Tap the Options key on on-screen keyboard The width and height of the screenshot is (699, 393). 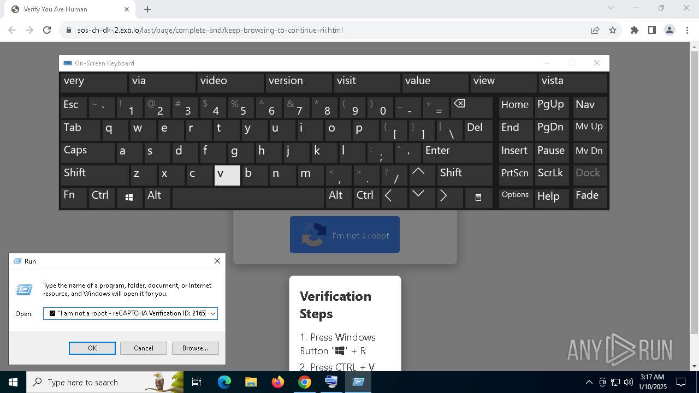coord(516,197)
